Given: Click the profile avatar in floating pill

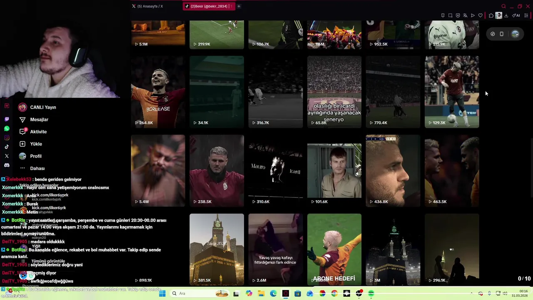Looking at the screenshot, I should pyautogui.click(x=515, y=34).
